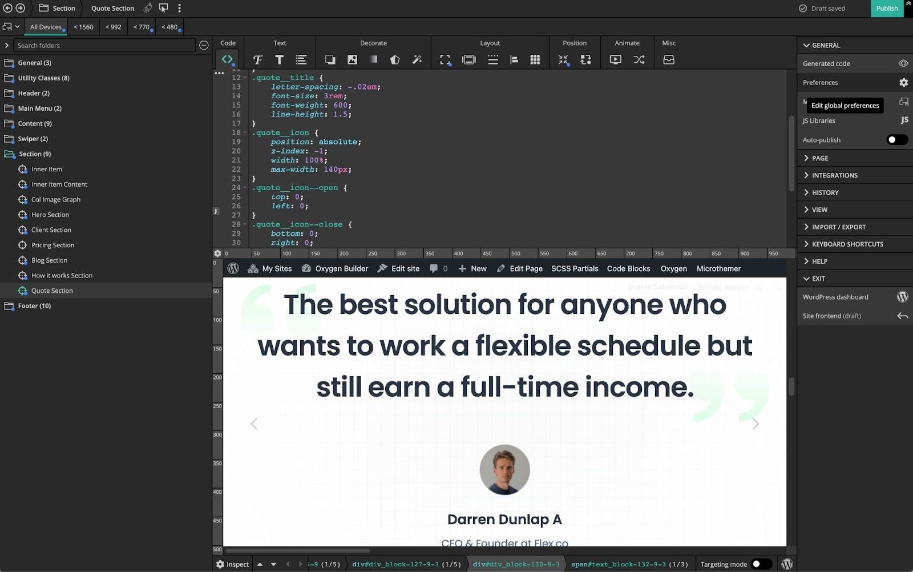Screen dimensions: 913x572
Task: Open the device selector dropdown
Action: pyautogui.click(x=11, y=27)
